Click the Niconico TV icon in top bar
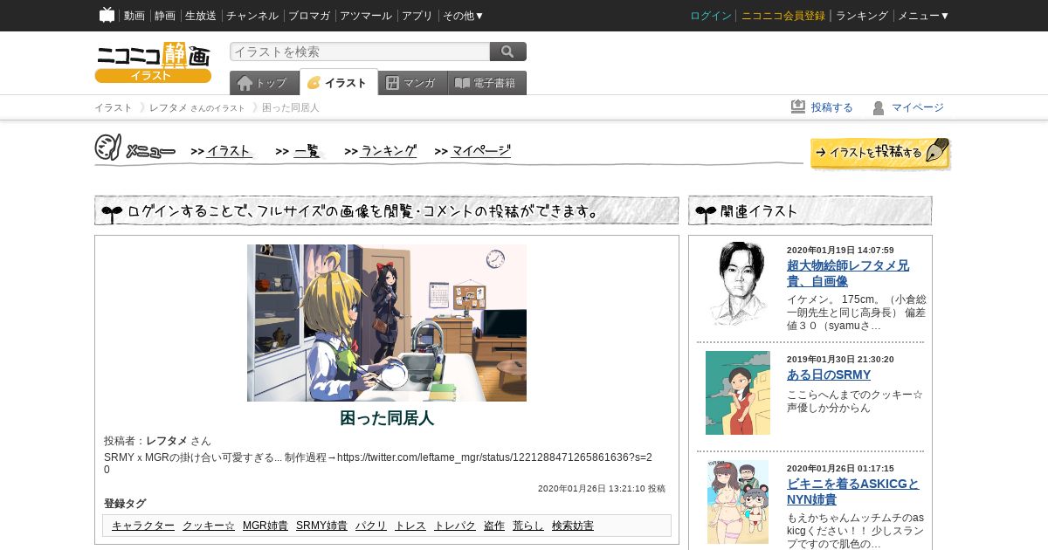1048x550 pixels. click(107, 15)
